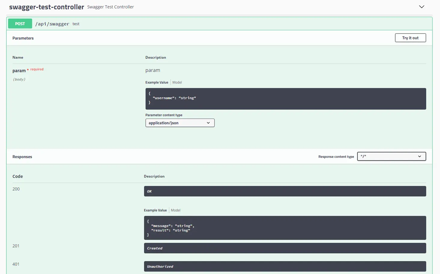Switch to Model tab in 200 response
The width and height of the screenshot is (440, 274).
click(x=176, y=210)
